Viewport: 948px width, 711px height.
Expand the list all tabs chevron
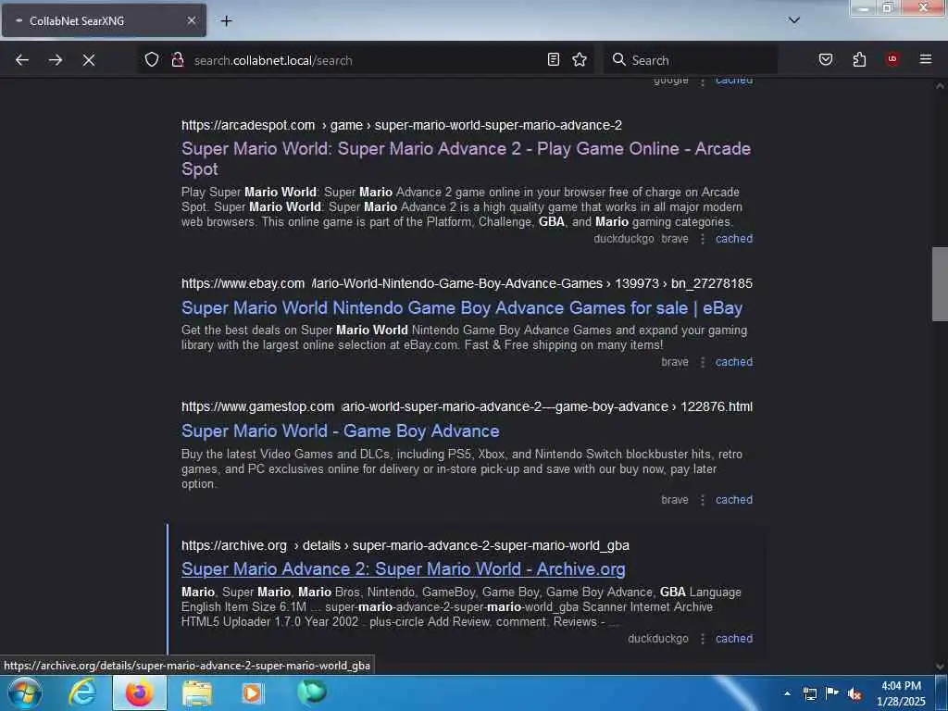(794, 20)
